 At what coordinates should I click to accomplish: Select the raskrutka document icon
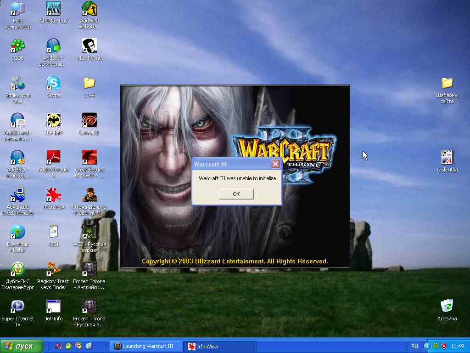[447, 161]
